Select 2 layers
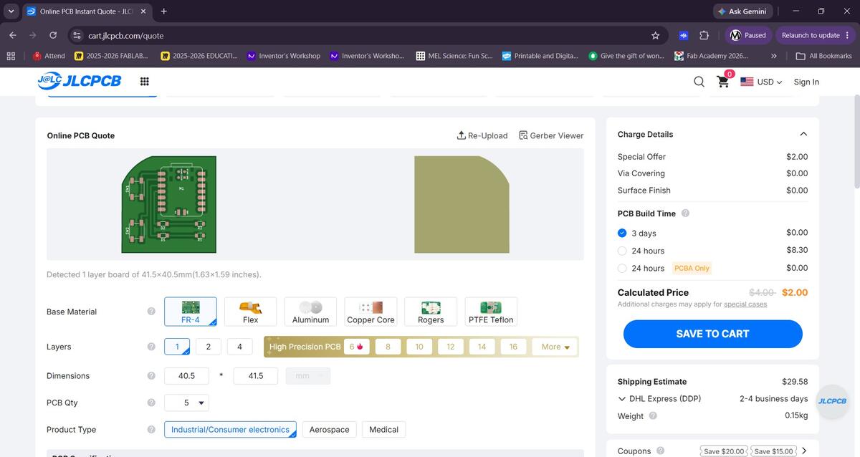This screenshot has height=457, width=860. pos(209,347)
